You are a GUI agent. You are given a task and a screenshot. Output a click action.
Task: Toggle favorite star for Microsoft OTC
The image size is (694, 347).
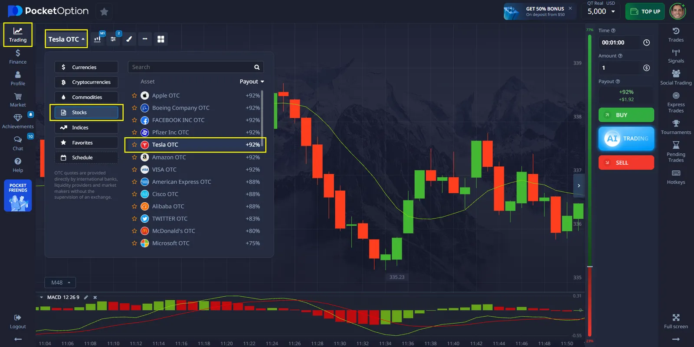[134, 243]
